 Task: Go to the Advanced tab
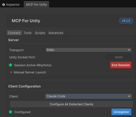click(x=56, y=33)
